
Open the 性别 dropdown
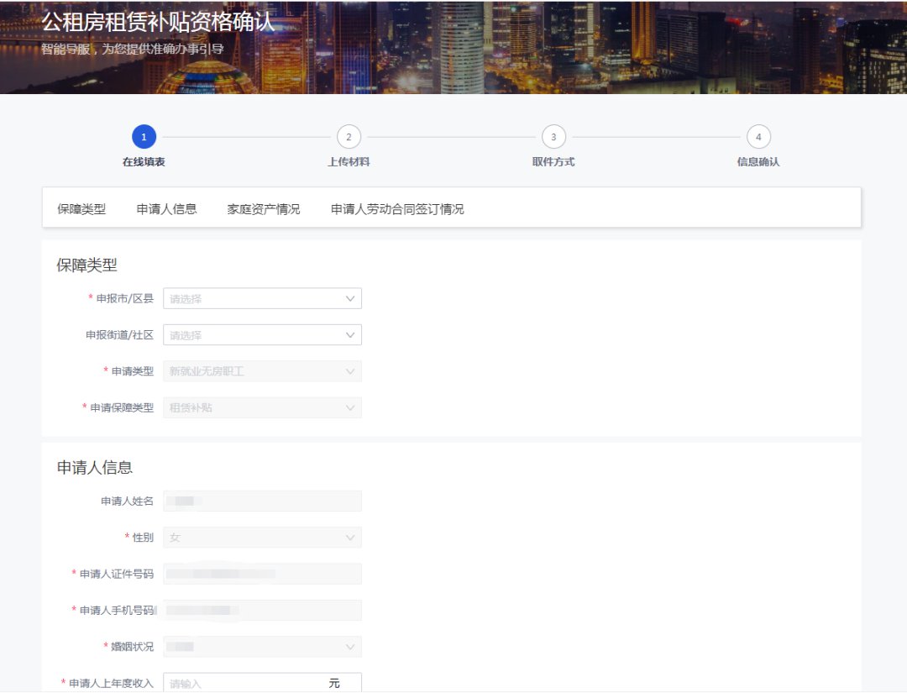(x=262, y=538)
